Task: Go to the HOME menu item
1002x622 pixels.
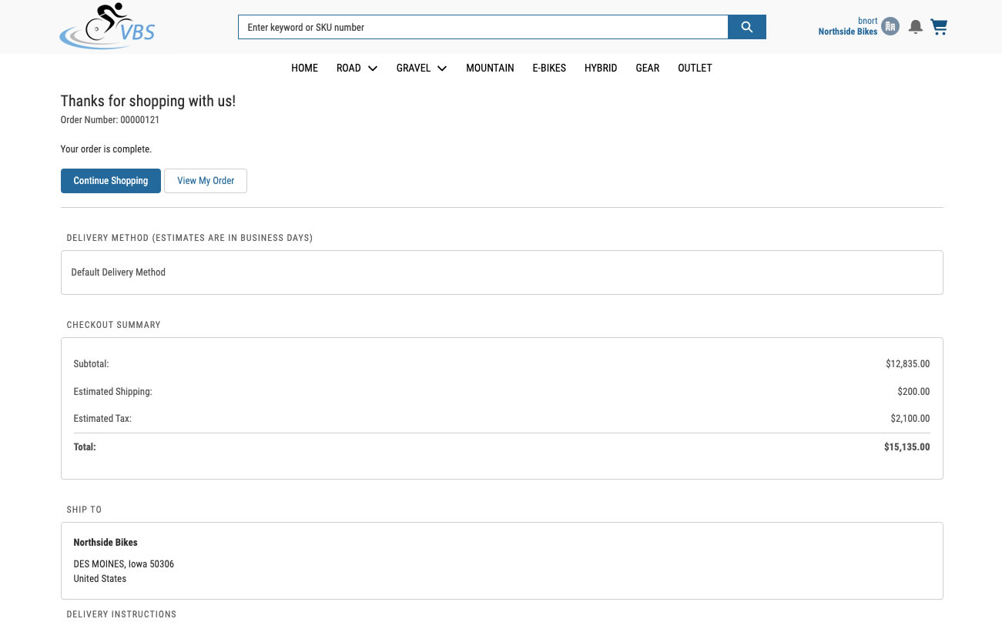Action: pos(304,68)
